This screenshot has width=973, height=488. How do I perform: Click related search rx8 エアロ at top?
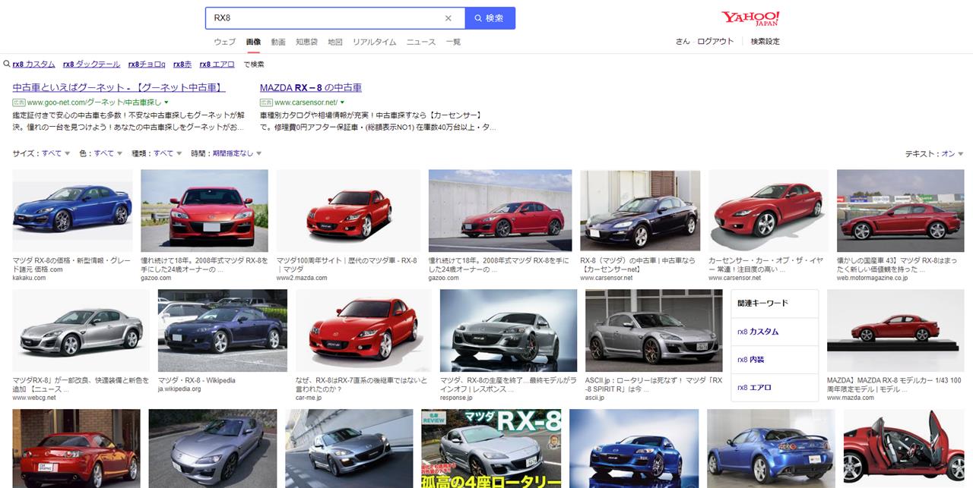pos(217,65)
